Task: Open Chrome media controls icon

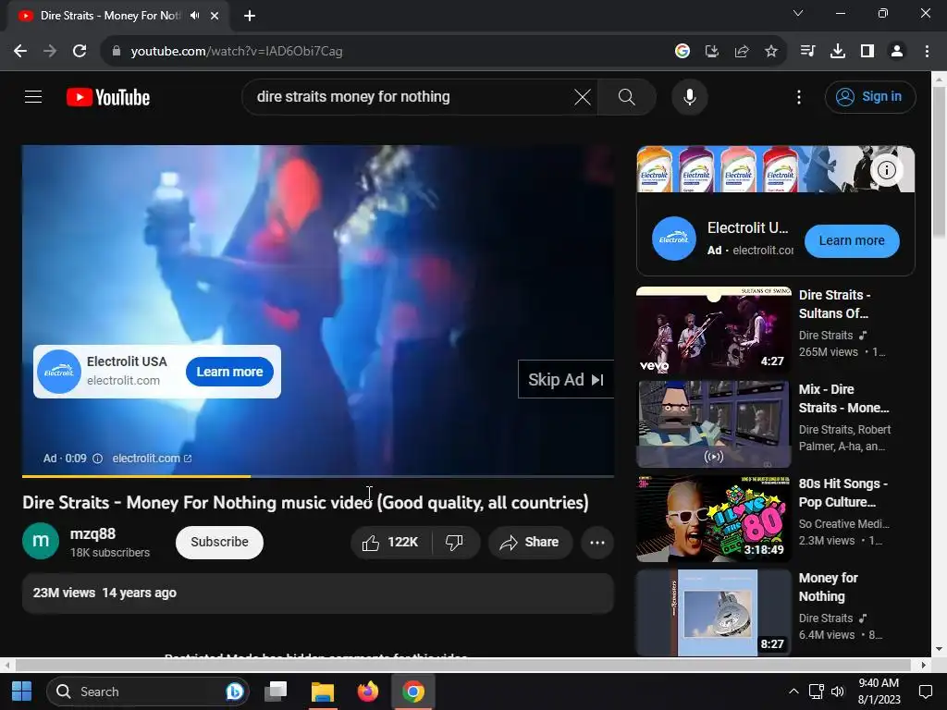Action: (807, 52)
